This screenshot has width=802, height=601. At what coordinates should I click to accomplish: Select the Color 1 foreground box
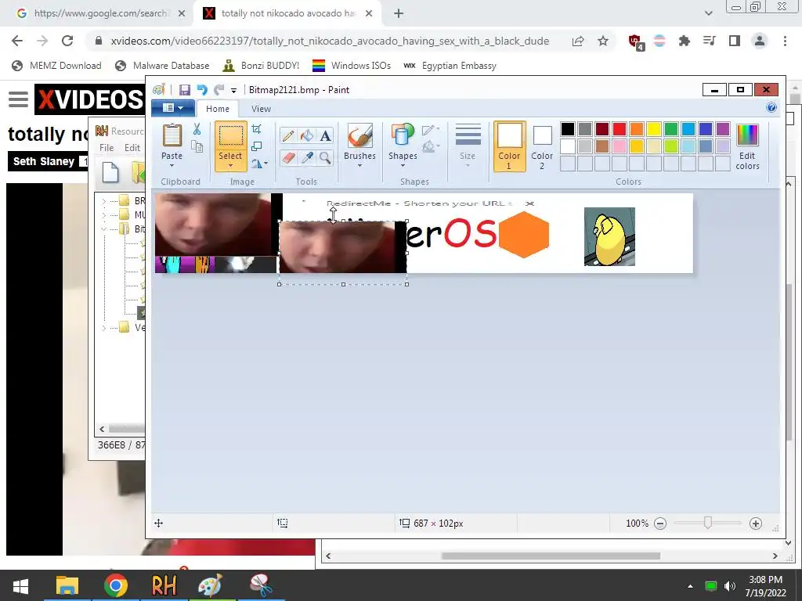pyautogui.click(x=509, y=146)
